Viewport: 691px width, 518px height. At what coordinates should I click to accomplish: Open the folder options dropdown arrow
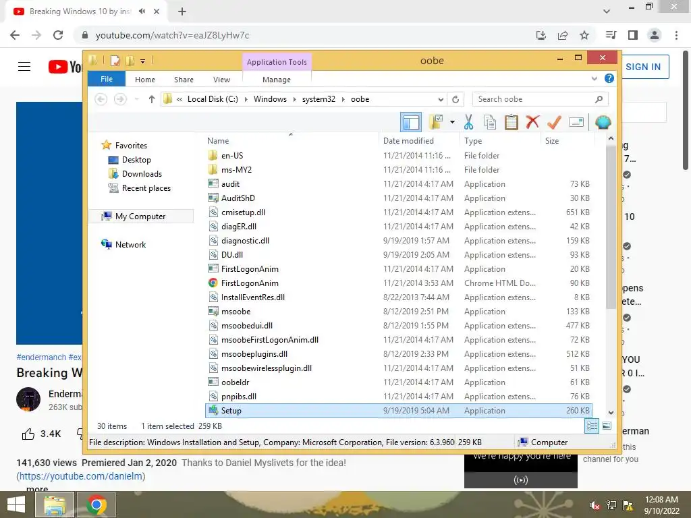pyautogui.click(x=452, y=122)
